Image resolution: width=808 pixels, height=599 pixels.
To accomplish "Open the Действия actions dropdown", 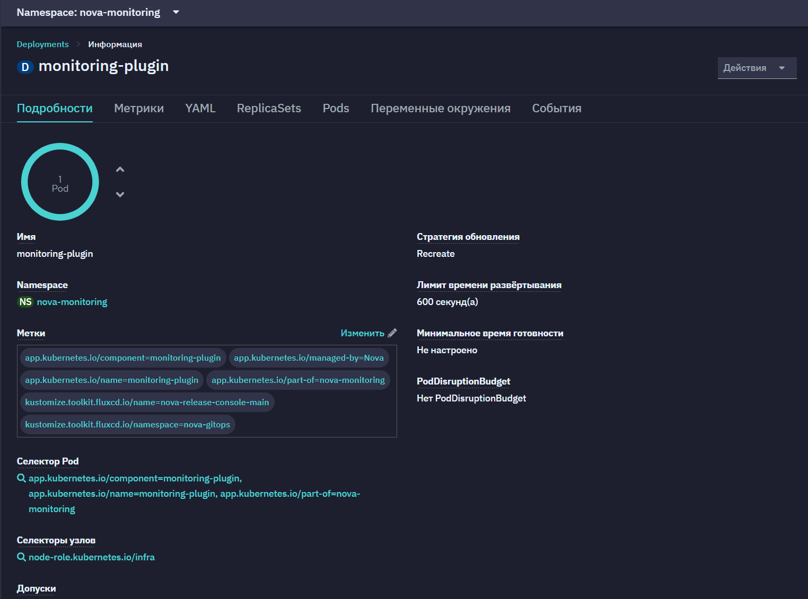I will pyautogui.click(x=757, y=68).
